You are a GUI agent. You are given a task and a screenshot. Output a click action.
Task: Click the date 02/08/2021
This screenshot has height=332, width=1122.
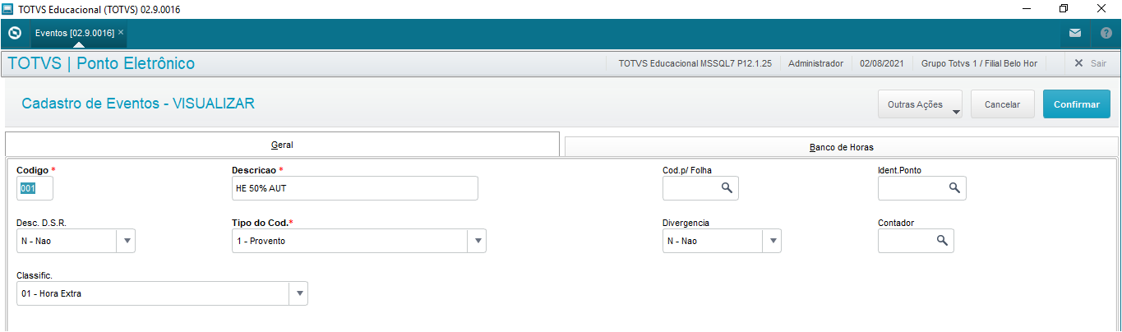pos(882,63)
